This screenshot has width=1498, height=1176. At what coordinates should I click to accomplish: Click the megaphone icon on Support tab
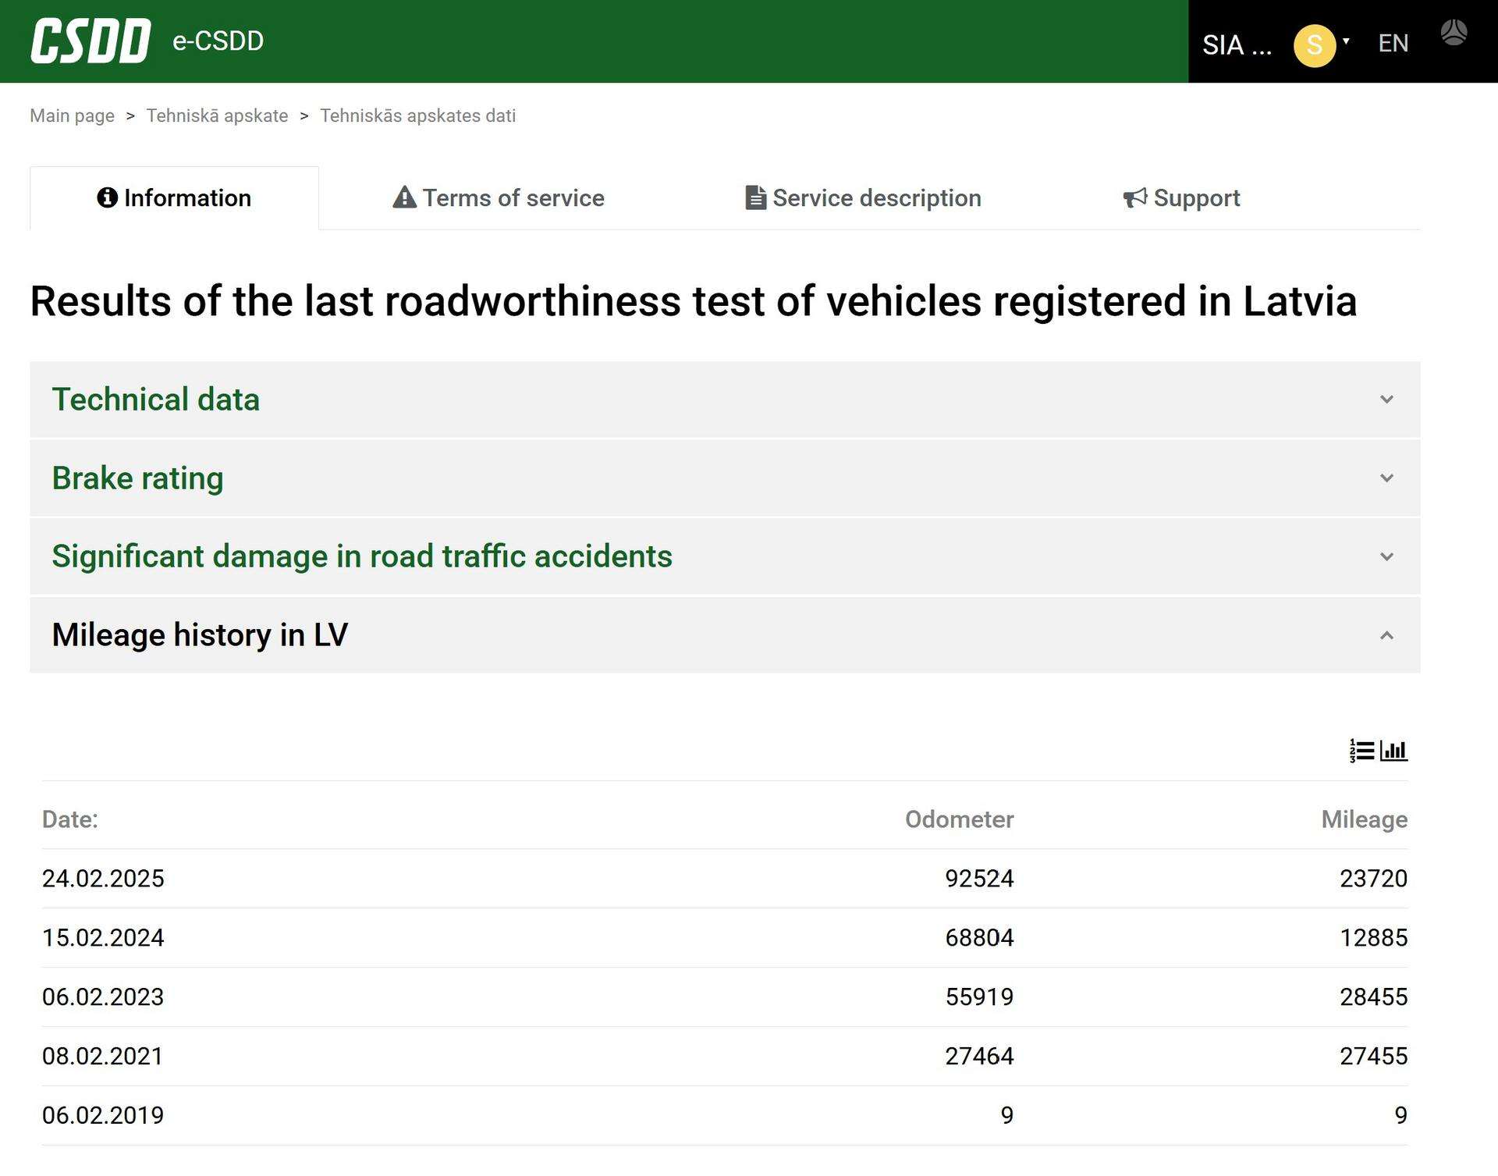point(1135,197)
